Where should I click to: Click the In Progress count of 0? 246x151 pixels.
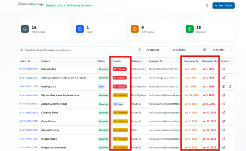point(142,27)
